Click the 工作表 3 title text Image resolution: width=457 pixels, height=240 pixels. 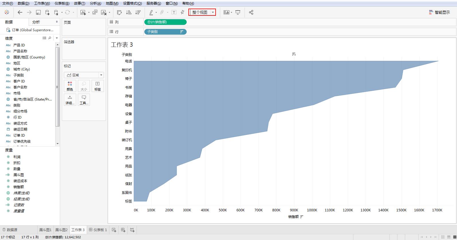(122, 45)
